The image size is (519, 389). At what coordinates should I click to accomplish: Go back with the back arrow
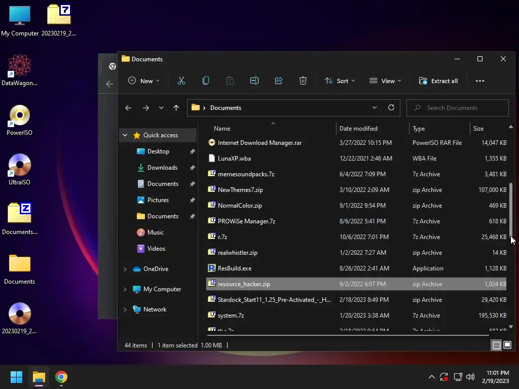click(128, 108)
